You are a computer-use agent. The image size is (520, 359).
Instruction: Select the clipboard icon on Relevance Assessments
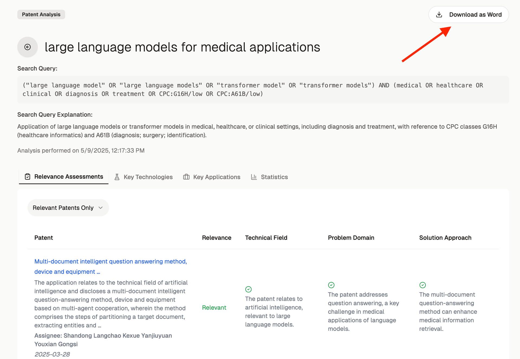point(27,177)
